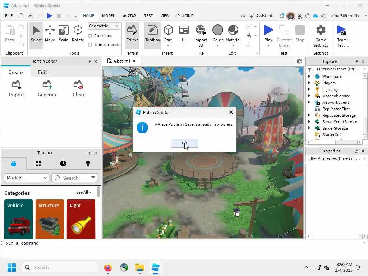Open notifications bell in top bar
The height and width of the screenshot is (276, 368).
point(281,16)
